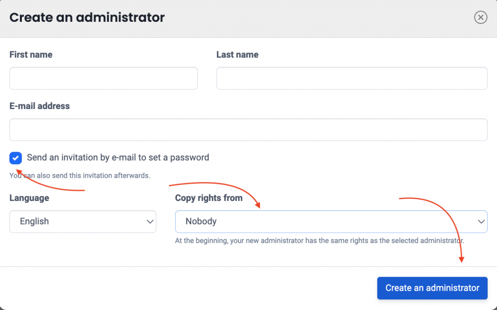Click the chevron arrow of Language select
497x310 pixels.
tap(149, 222)
